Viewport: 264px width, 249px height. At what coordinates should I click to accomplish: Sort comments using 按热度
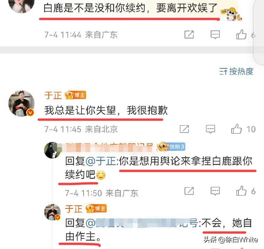237,72
